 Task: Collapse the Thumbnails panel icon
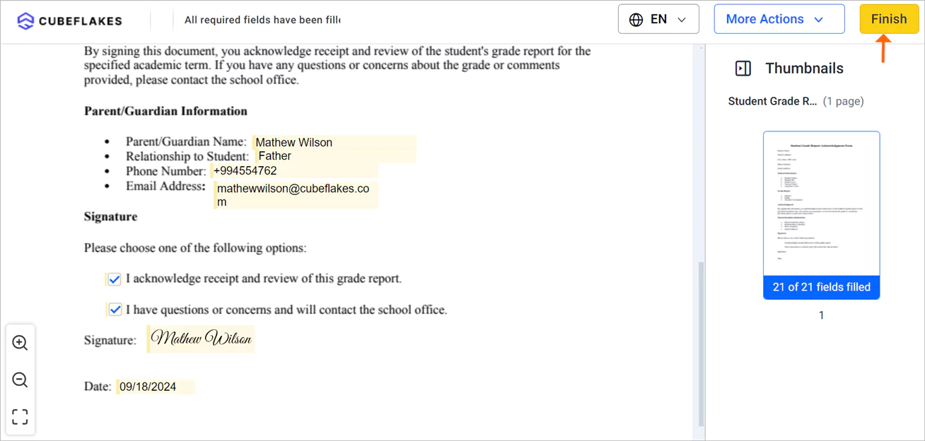(x=743, y=69)
